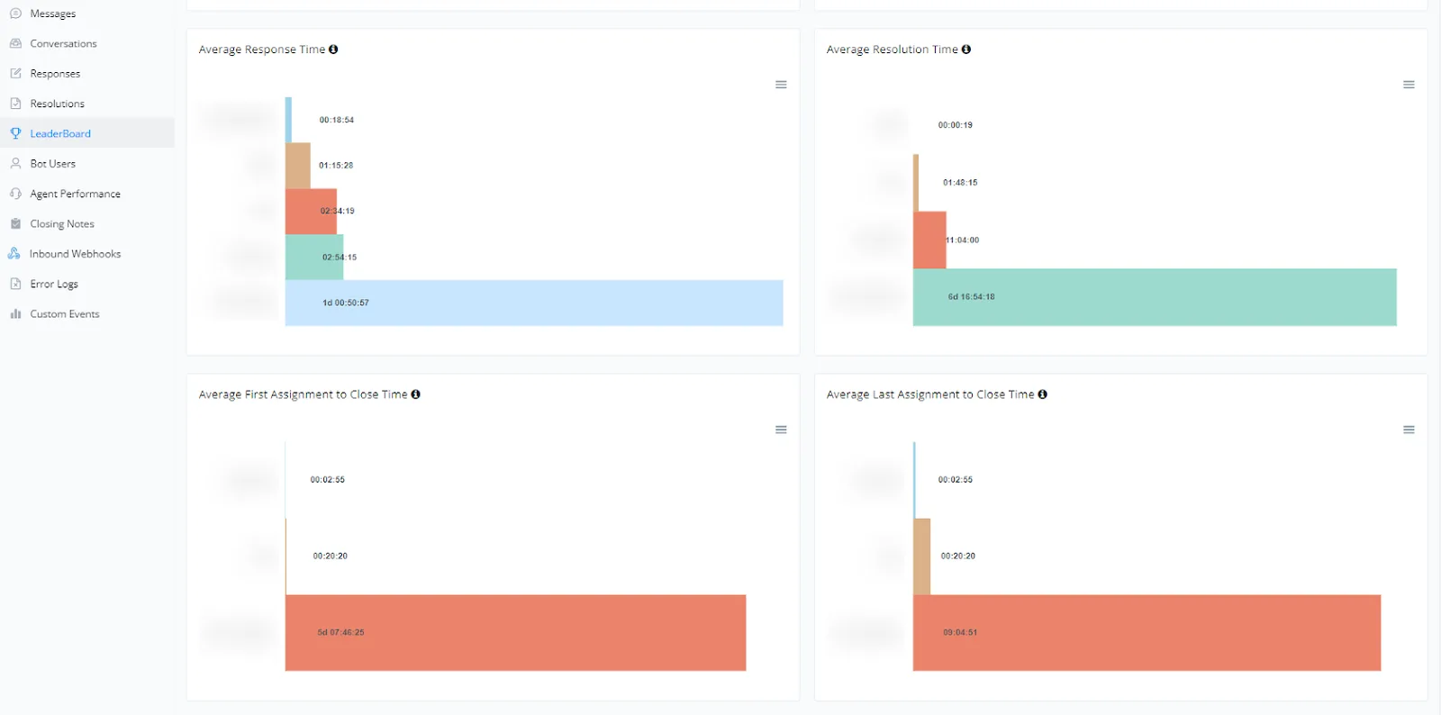This screenshot has width=1441, height=715.
Task: Click info icon beside Average Resolution Time
Action: 966,50
